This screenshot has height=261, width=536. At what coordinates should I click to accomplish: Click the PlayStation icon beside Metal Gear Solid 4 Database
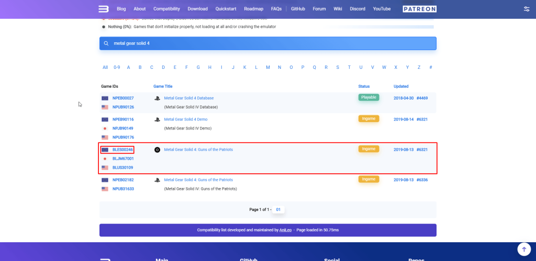click(x=157, y=98)
